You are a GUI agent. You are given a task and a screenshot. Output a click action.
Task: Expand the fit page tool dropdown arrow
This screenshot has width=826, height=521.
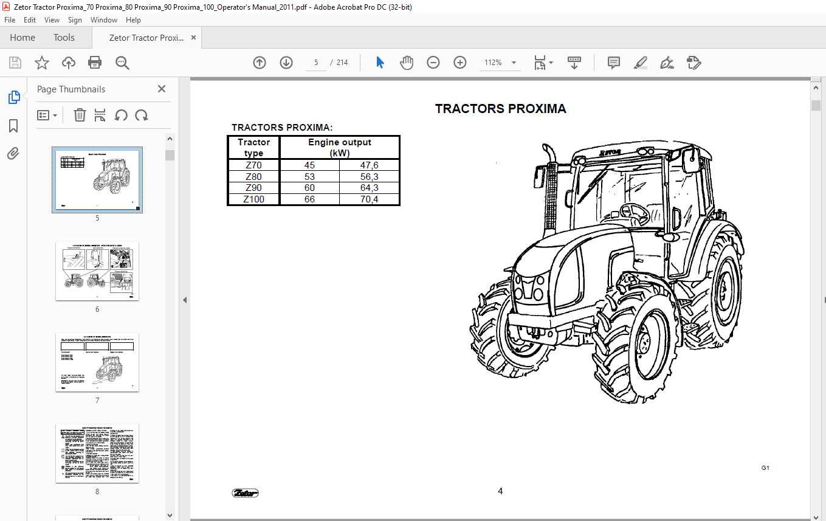(551, 63)
